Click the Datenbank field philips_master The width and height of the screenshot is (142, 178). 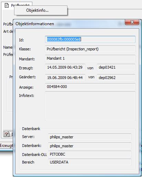(x=90, y=146)
